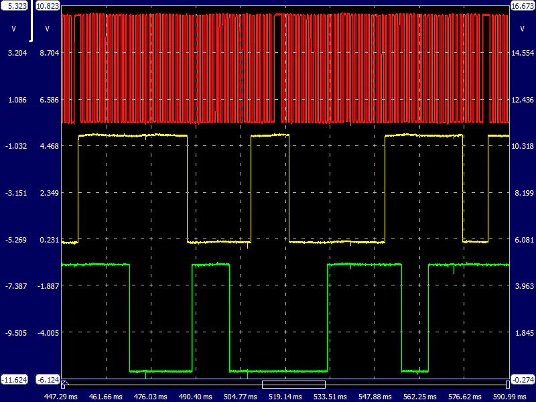
Task: Click the V unit label under 10.823
Action: click(47, 29)
